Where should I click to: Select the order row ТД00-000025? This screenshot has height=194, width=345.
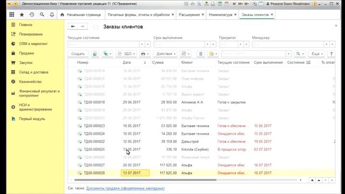(201, 149)
